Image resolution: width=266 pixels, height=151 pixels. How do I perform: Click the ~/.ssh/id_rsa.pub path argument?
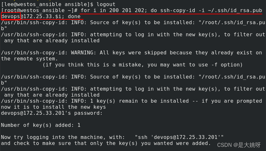point(235,10)
